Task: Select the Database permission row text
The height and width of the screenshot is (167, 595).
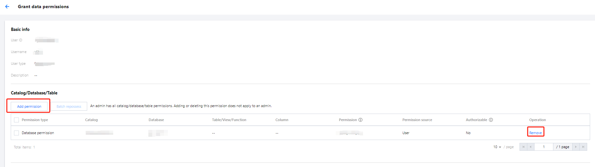Action: click(38, 133)
